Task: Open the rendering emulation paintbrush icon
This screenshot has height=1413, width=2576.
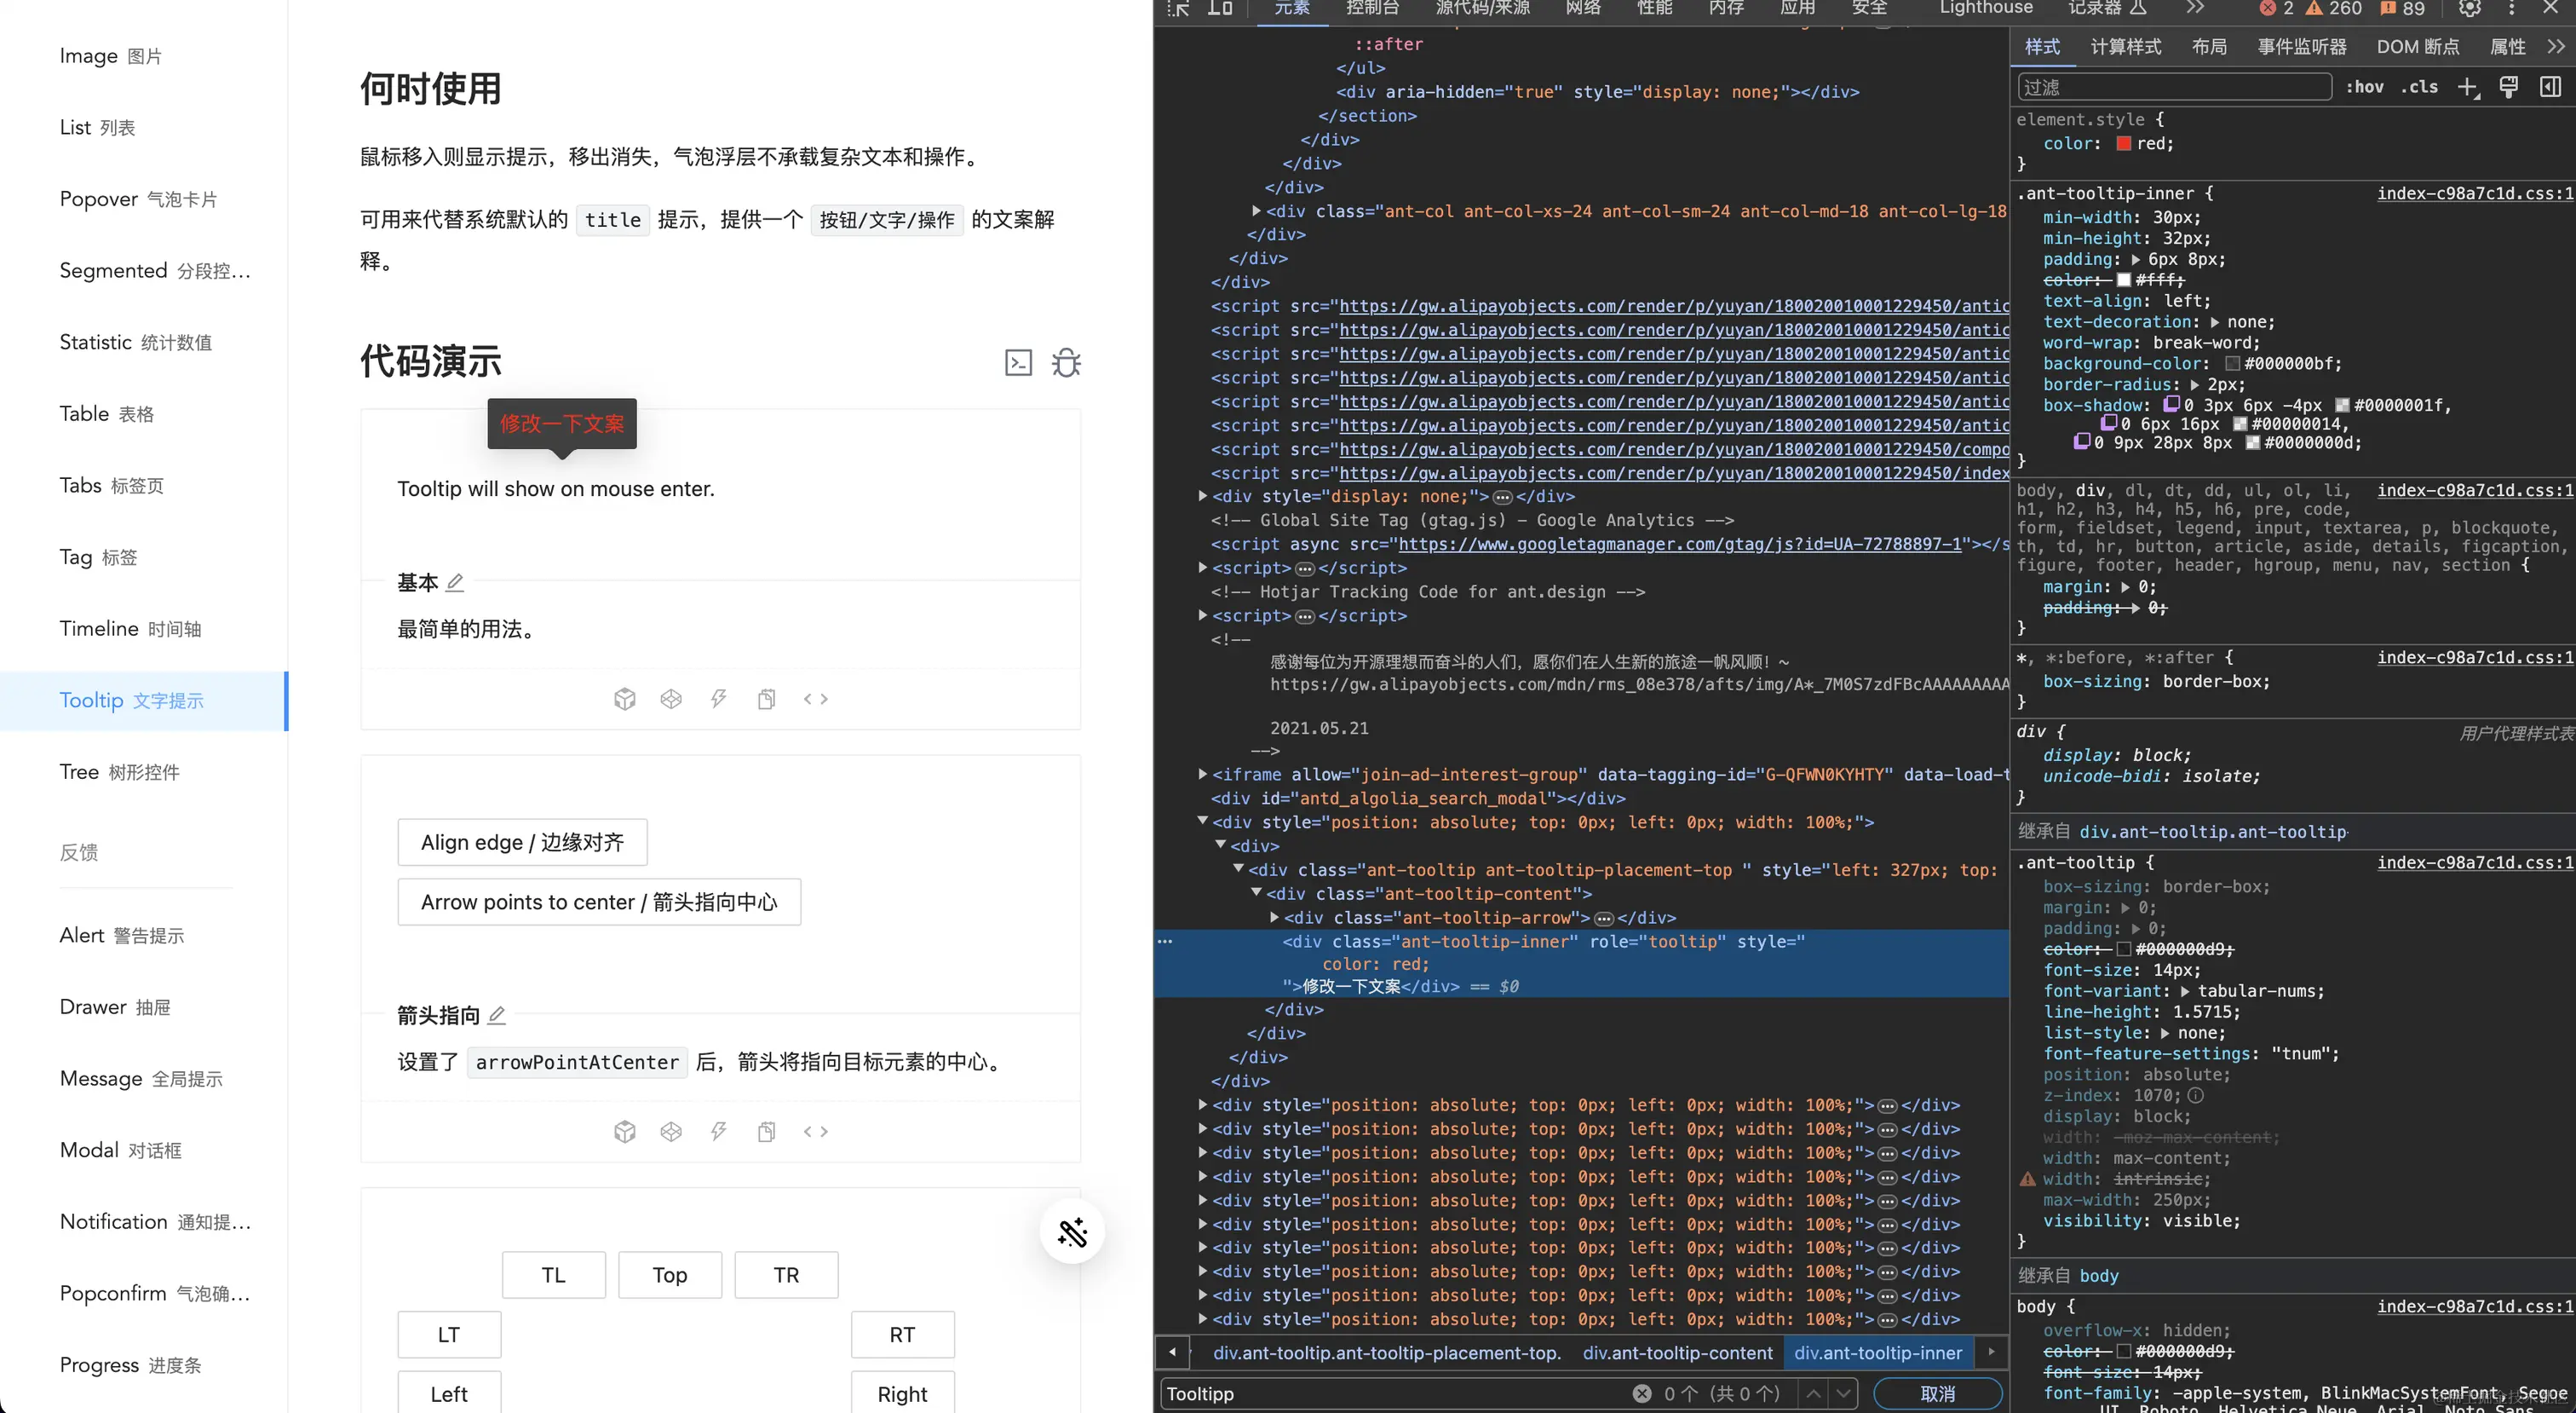Action: coord(2509,87)
